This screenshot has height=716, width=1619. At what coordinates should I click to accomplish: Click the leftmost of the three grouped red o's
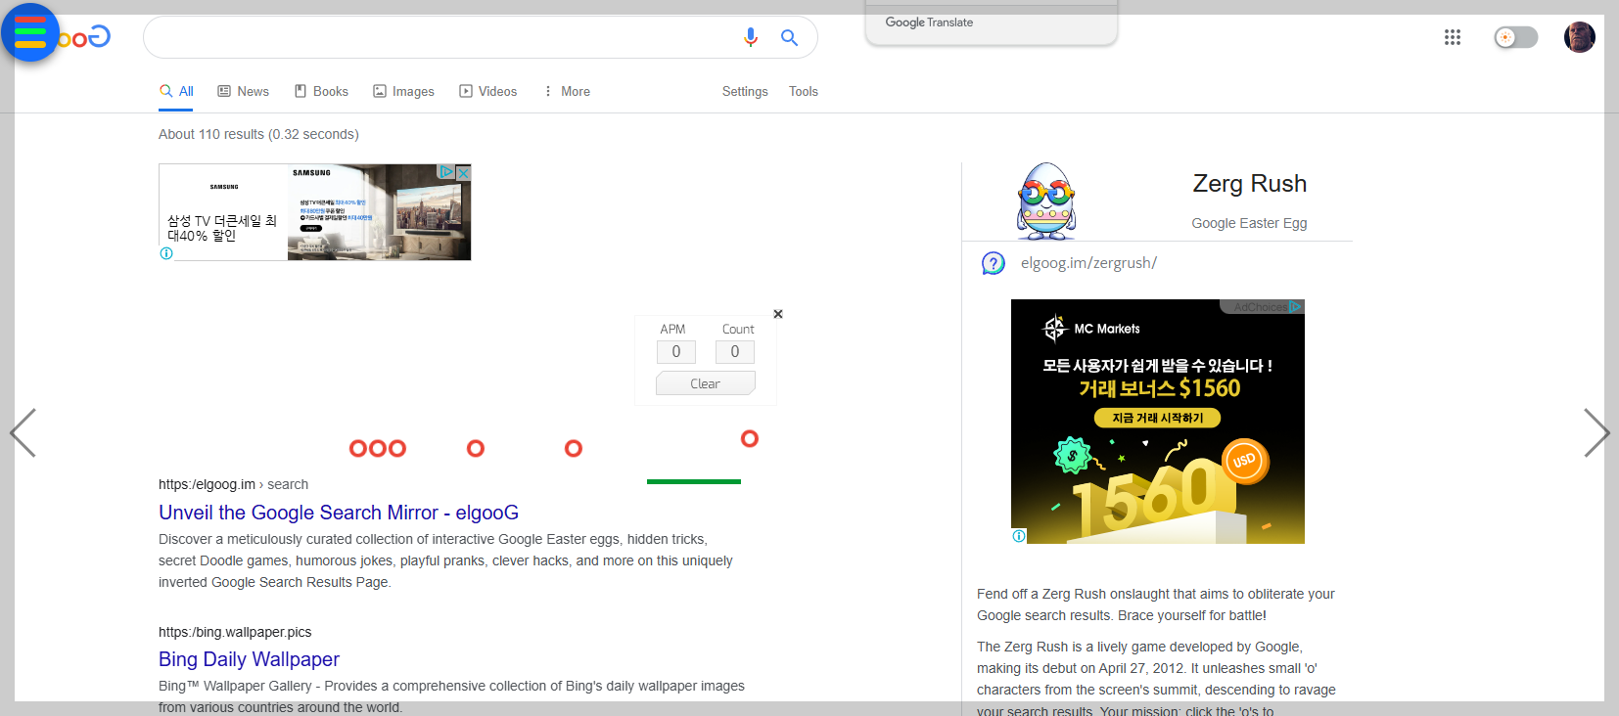tap(358, 448)
